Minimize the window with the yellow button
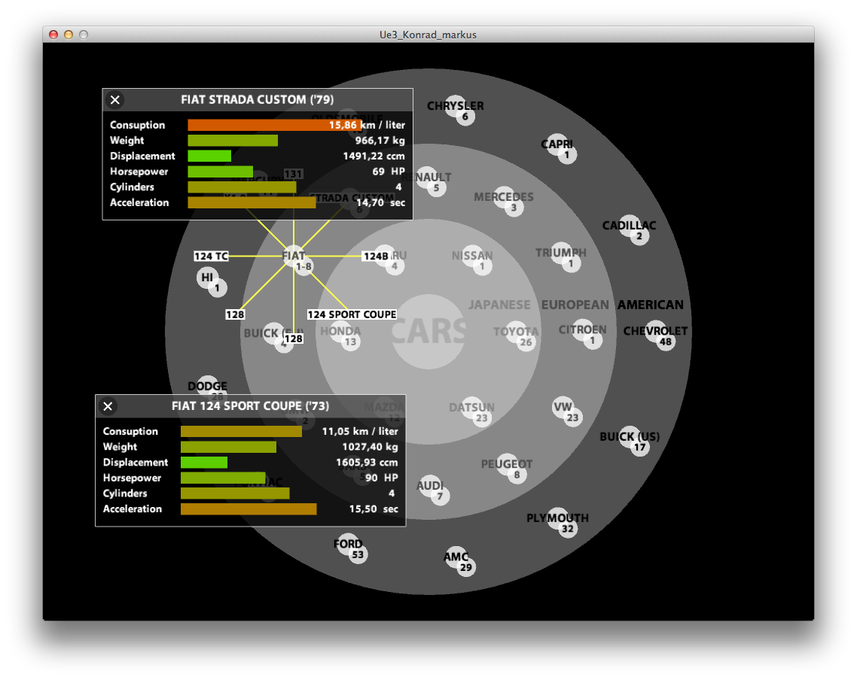Image resolution: width=857 pixels, height=680 pixels. click(x=69, y=35)
